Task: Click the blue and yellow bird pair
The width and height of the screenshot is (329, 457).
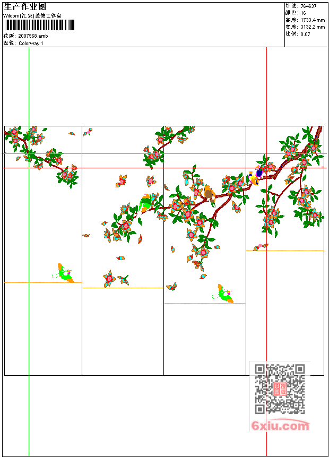Action: pyautogui.click(x=256, y=176)
